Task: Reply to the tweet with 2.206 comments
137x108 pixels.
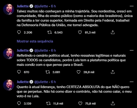Action: pos(19,32)
